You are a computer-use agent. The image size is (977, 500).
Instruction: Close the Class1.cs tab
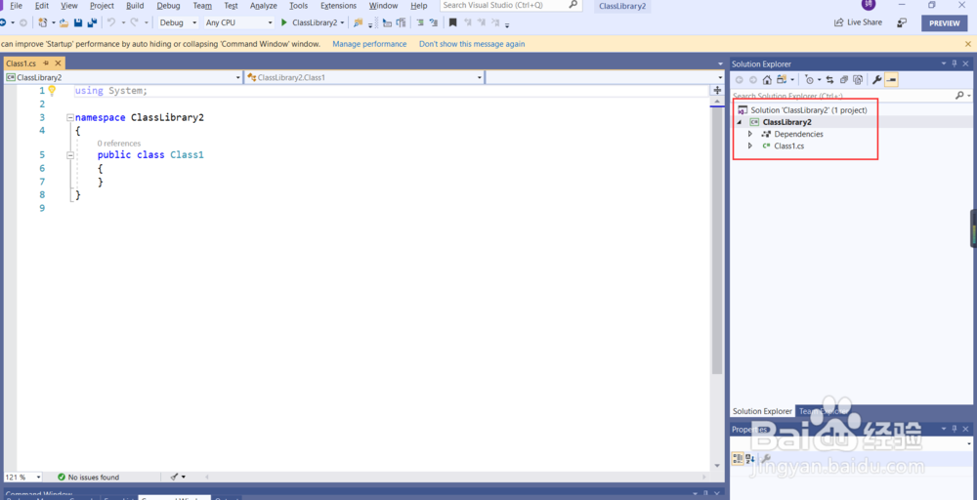[x=58, y=63]
